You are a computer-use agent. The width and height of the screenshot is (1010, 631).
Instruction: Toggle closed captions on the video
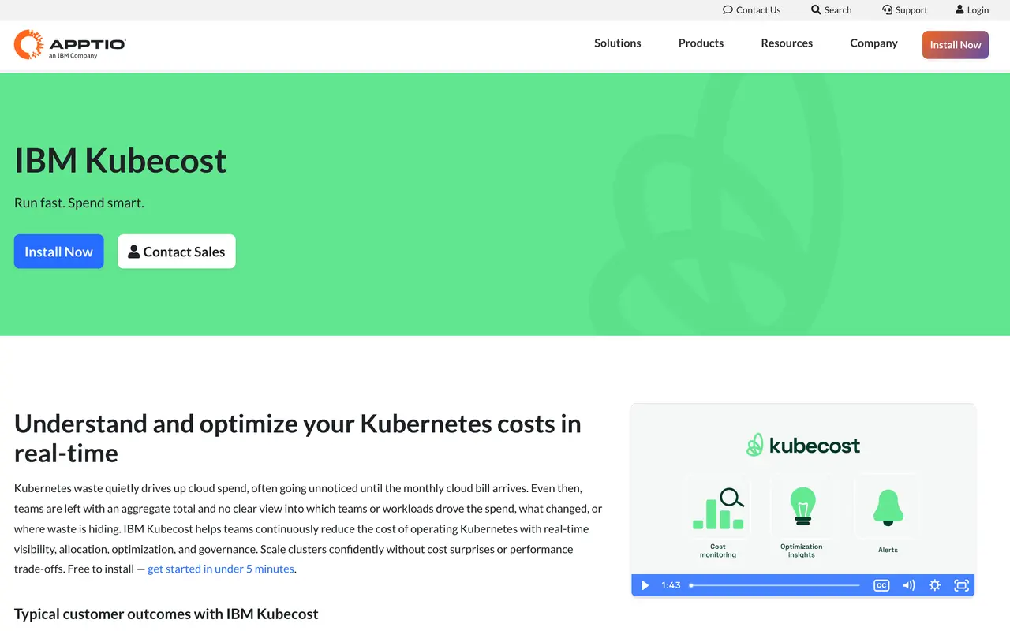pos(881,585)
